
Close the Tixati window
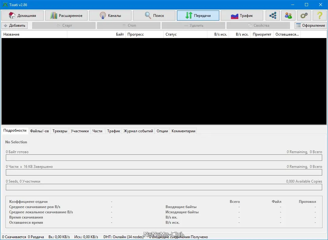[320, 5]
